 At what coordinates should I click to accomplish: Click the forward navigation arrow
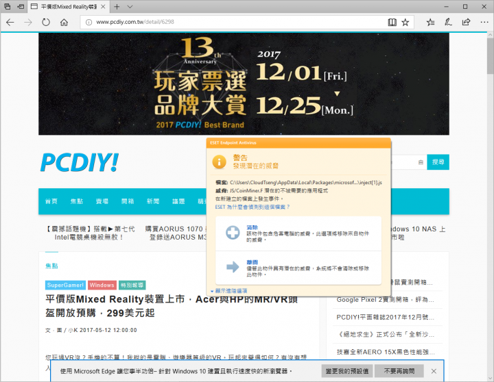pyautogui.click(x=28, y=22)
